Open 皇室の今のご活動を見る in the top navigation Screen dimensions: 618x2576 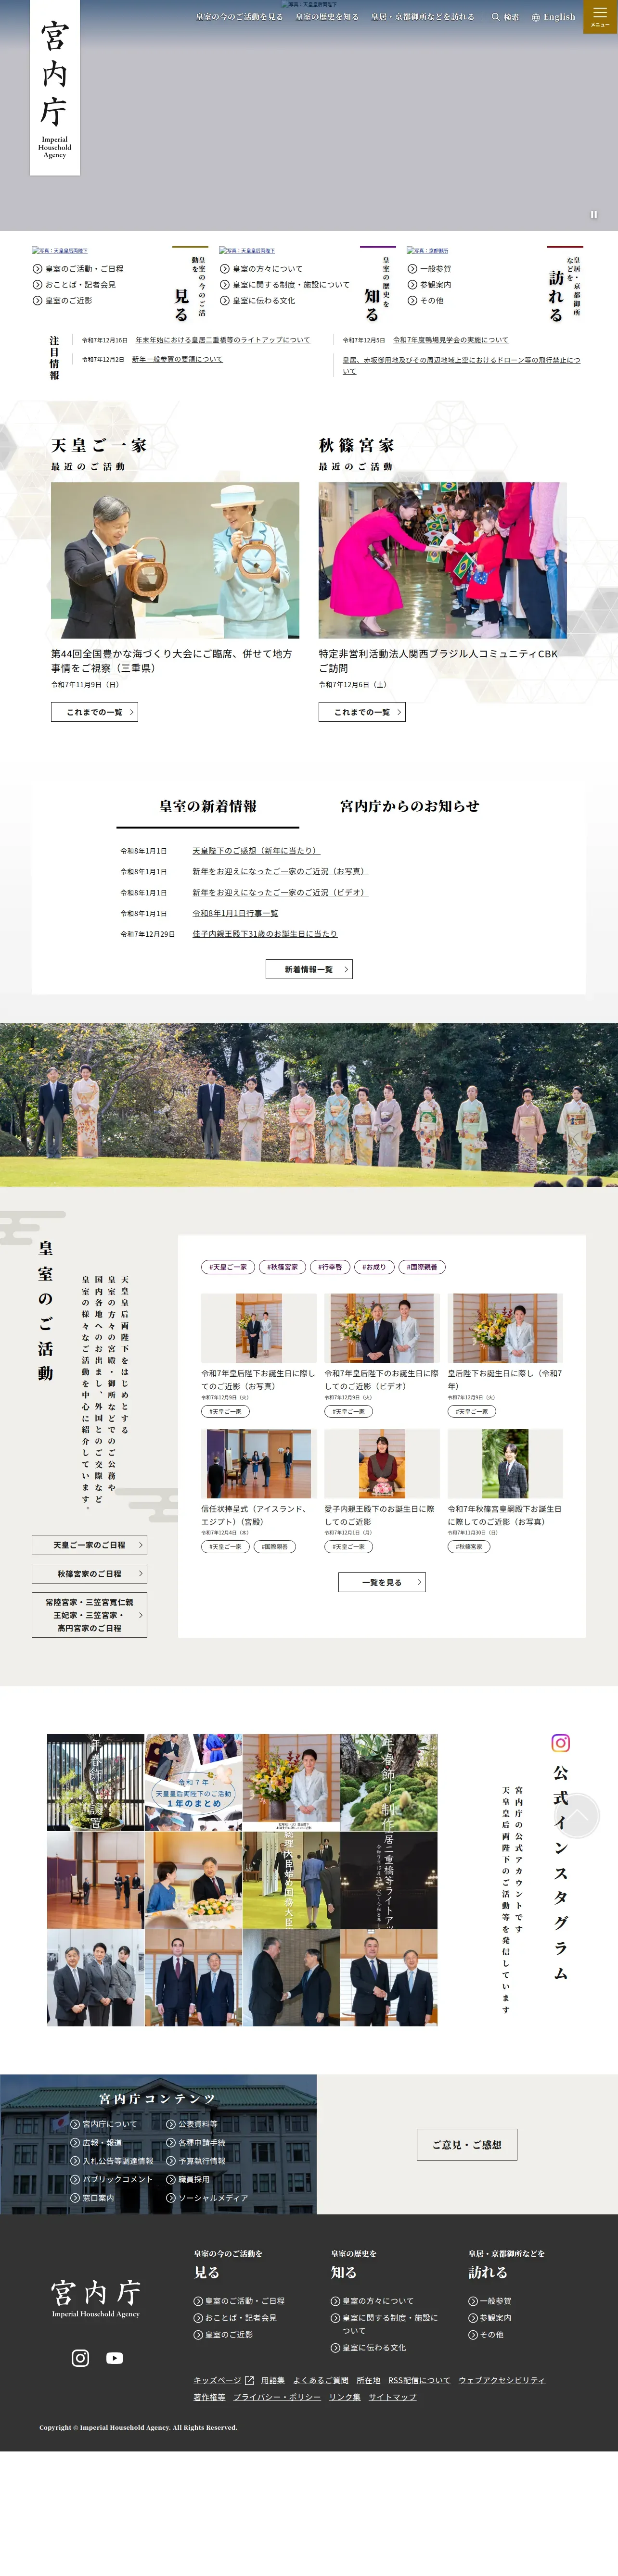[x=239, y=17]
